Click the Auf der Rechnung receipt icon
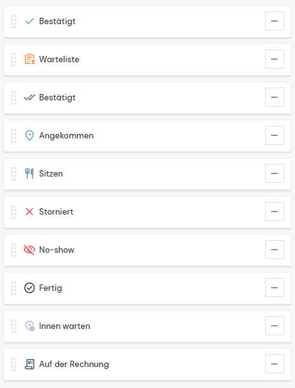This screenshot has width=295, height=388. pyautogui.click(x=30, y=364)
